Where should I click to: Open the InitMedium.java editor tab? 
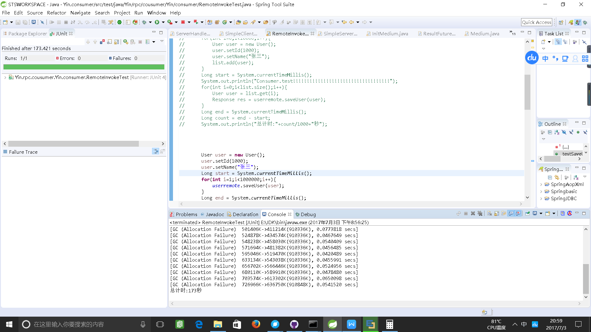[387, 34]
